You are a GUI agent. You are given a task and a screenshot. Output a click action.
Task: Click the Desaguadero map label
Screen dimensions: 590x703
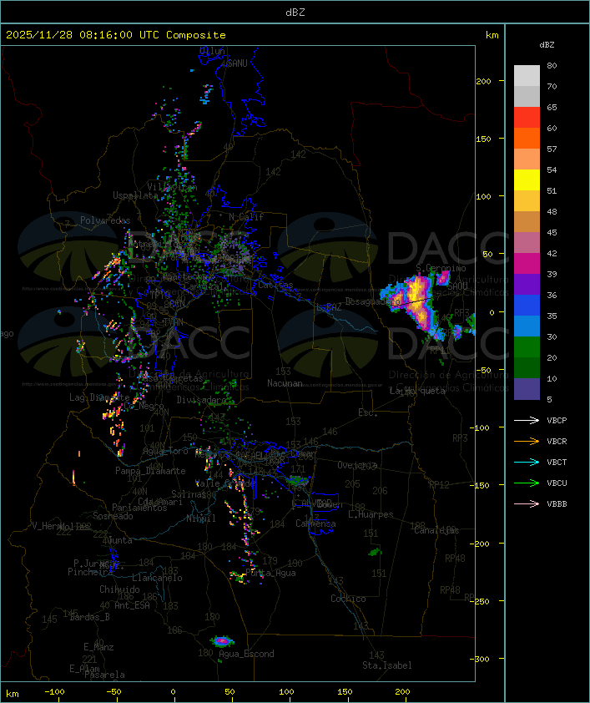coord(372,301)
